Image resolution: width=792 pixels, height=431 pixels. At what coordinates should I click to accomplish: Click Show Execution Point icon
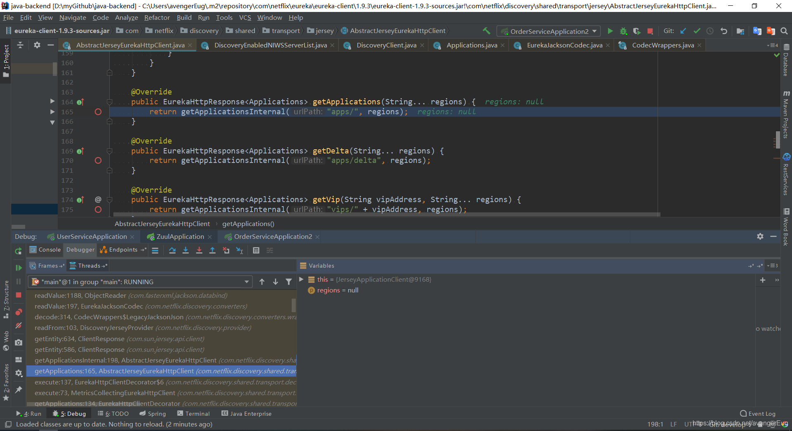(155, 250)
